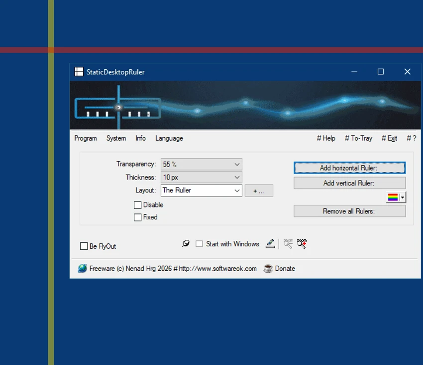Click the StaticDesktopRuler title bar app icon
This screenshot has height=365, width=423.
(79, 72)
